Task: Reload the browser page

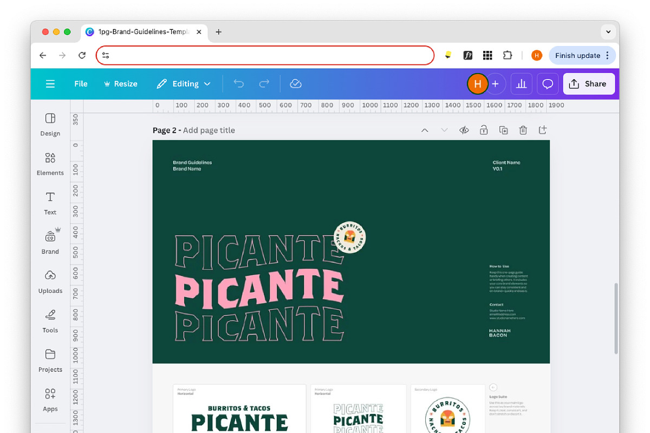Action: (82, 55)
